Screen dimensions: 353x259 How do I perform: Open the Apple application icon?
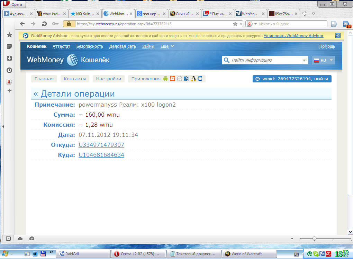click(x=179, y=79)
